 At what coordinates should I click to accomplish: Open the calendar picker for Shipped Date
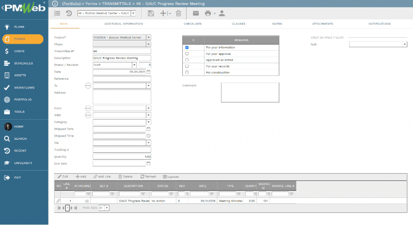point(148,129)
